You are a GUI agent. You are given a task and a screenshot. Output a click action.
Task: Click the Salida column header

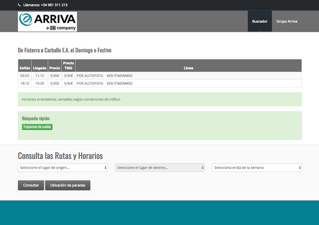click(25, 68)
